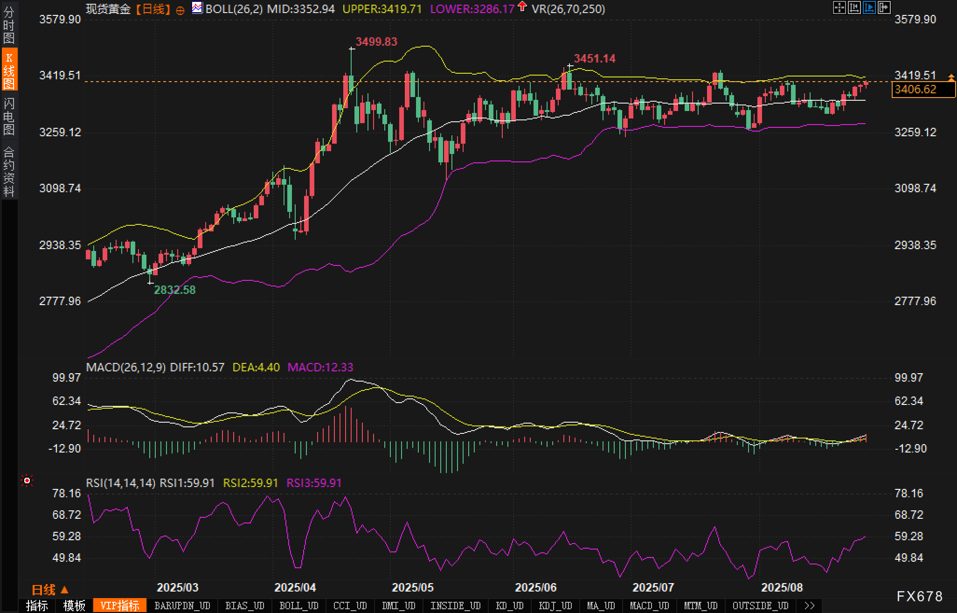
Task: Switch to 闪电图 view
Action: [x=9, y=116]
